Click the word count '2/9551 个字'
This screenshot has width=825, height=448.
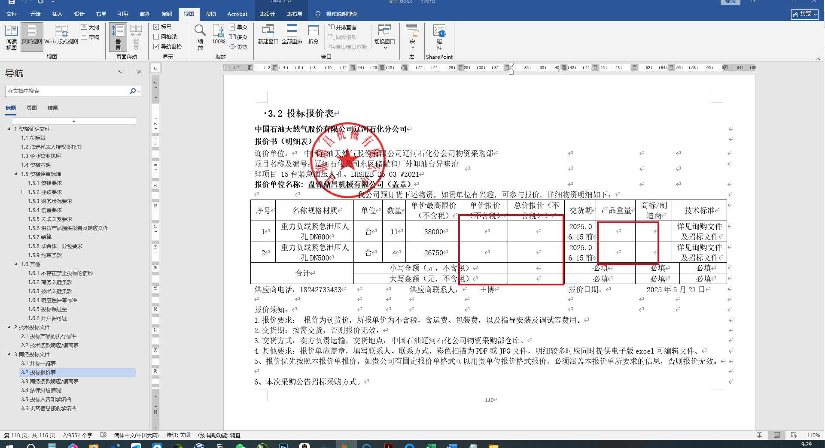[x=78, y=435]
